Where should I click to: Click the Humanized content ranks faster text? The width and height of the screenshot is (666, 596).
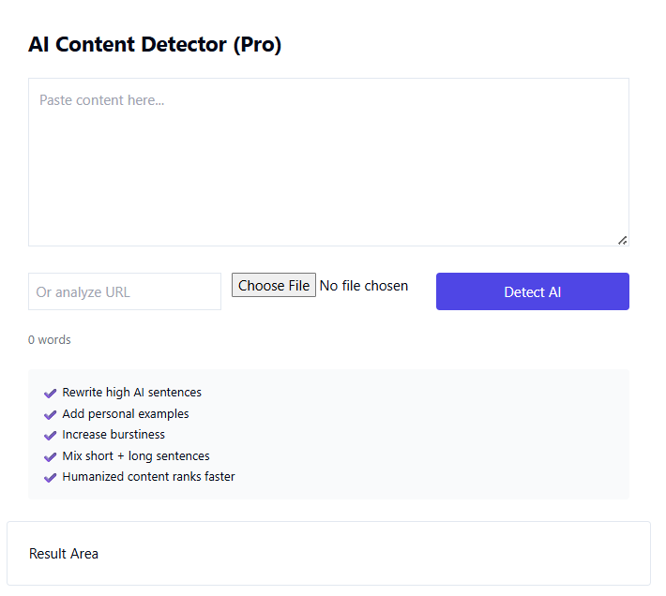(148, 477)
